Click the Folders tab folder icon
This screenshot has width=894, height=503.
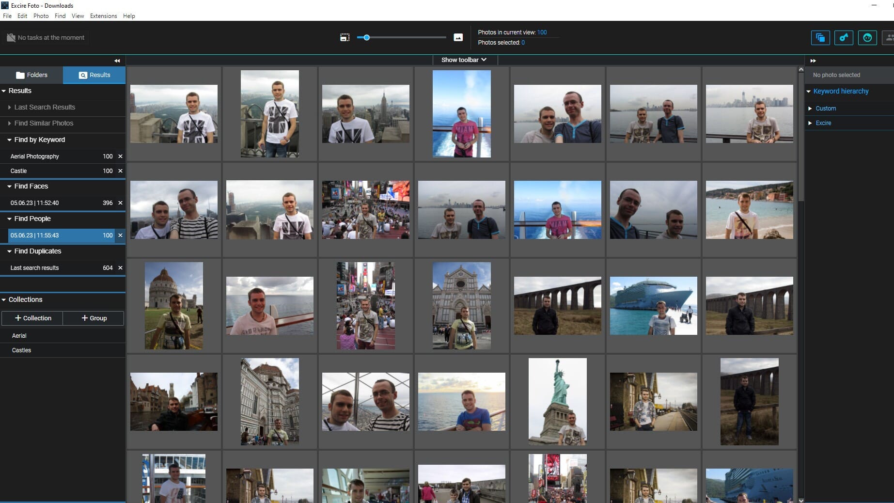[x=20, y=75]
